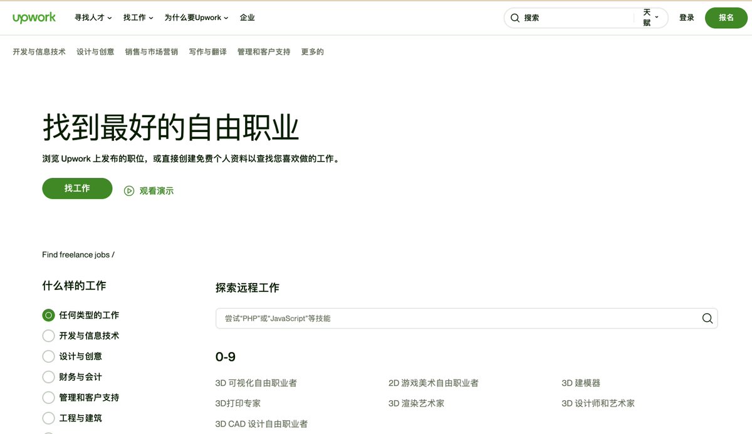Select 开发与信息技术 radio option
752x434 pixels.
[48, 336]
